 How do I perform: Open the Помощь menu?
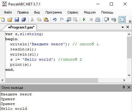pyautogui.click(x=107, y=12)
